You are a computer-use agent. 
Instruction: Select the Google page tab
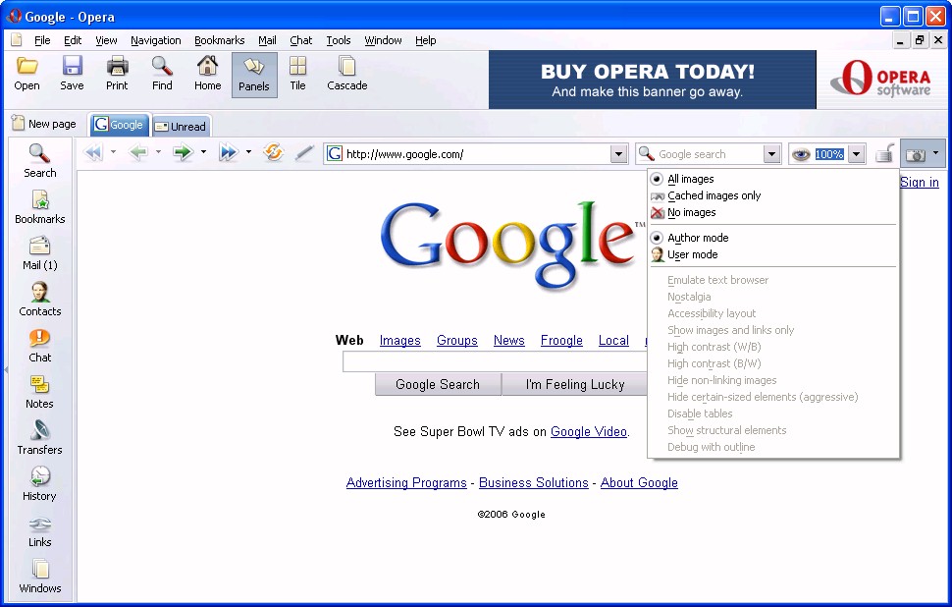click(x=119, y=125)
